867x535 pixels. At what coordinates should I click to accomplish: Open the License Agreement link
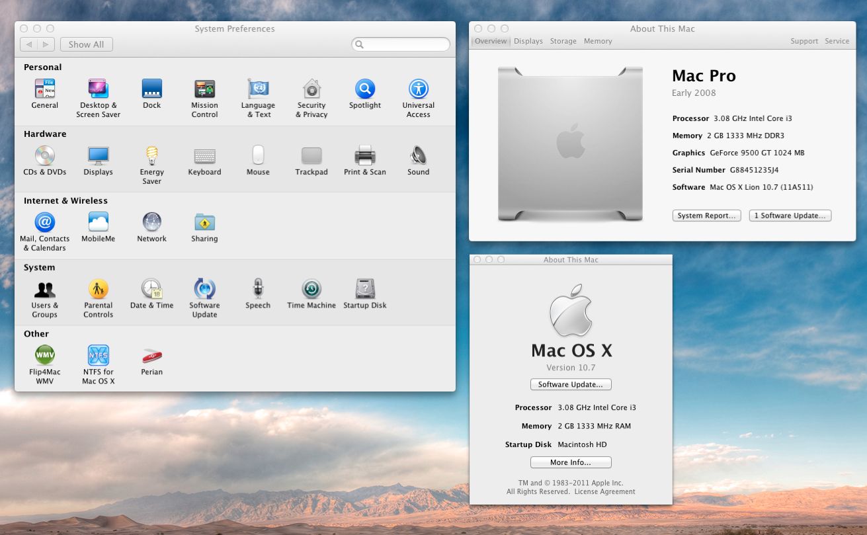click(x=604, y=492)
